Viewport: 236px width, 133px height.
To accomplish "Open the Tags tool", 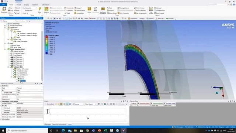I will click(x=110, y=8).
